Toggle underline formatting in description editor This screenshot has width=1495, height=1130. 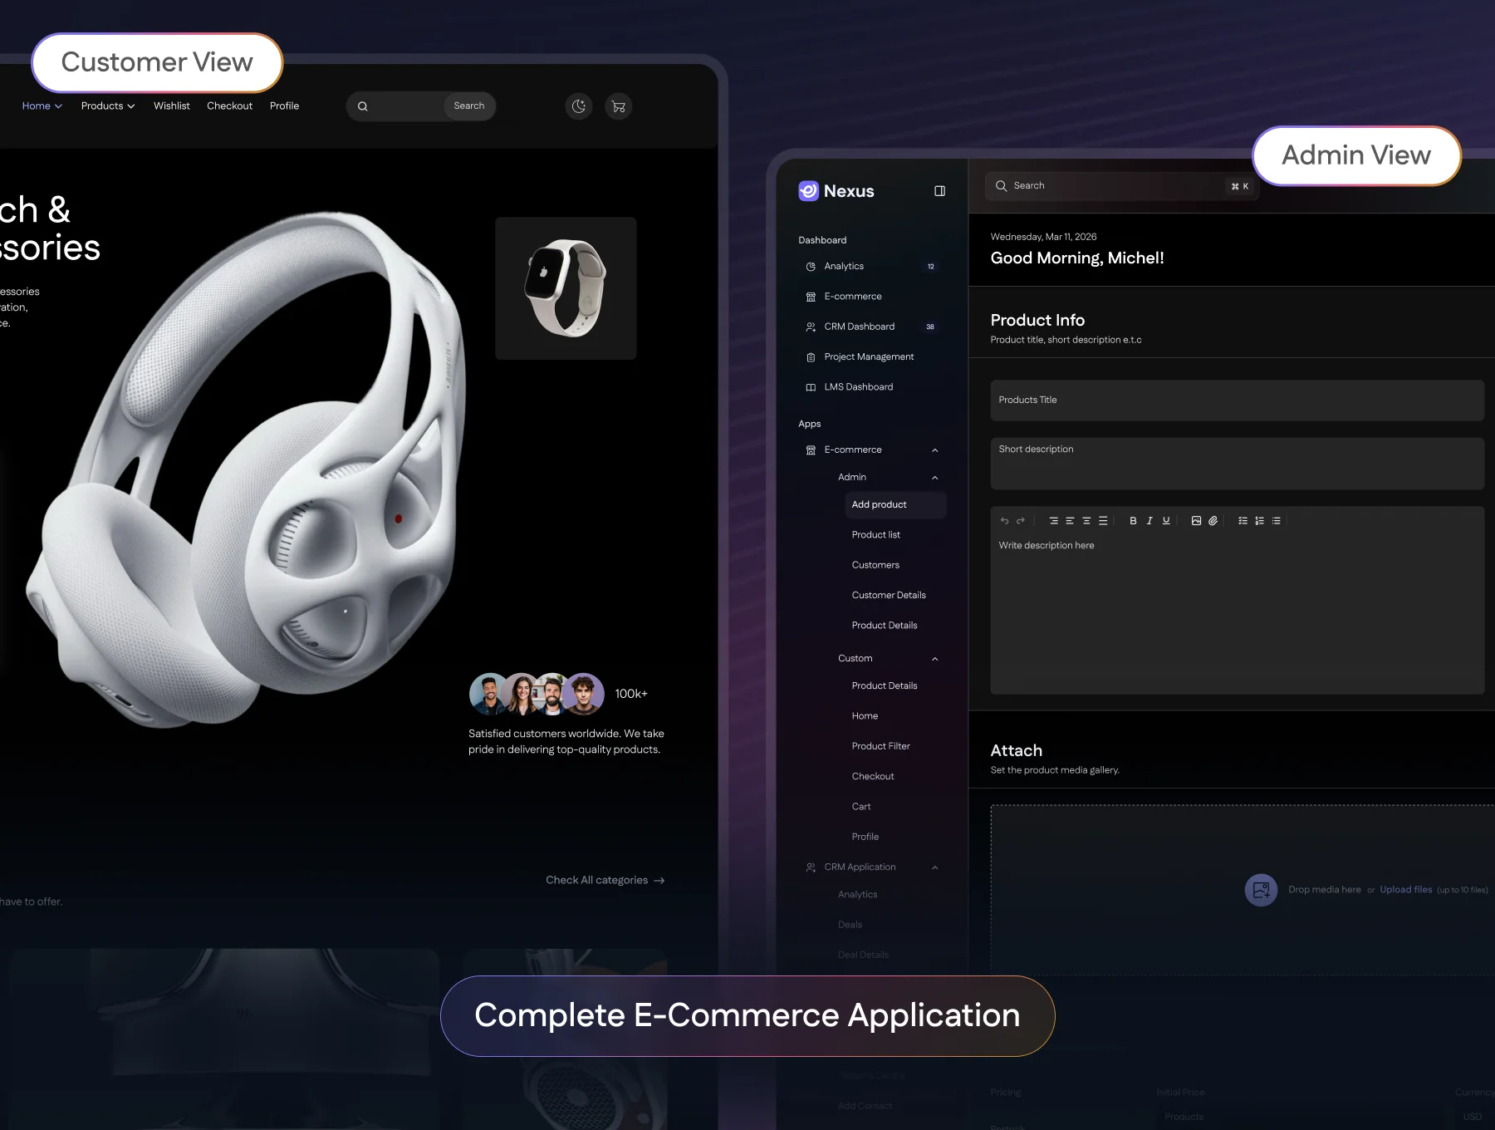point(1166,521)
